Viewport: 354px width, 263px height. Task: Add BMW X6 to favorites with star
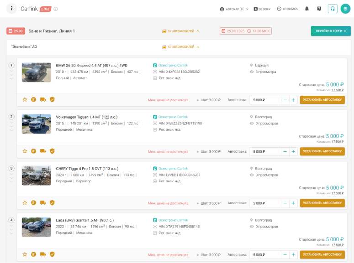[25, 99]
